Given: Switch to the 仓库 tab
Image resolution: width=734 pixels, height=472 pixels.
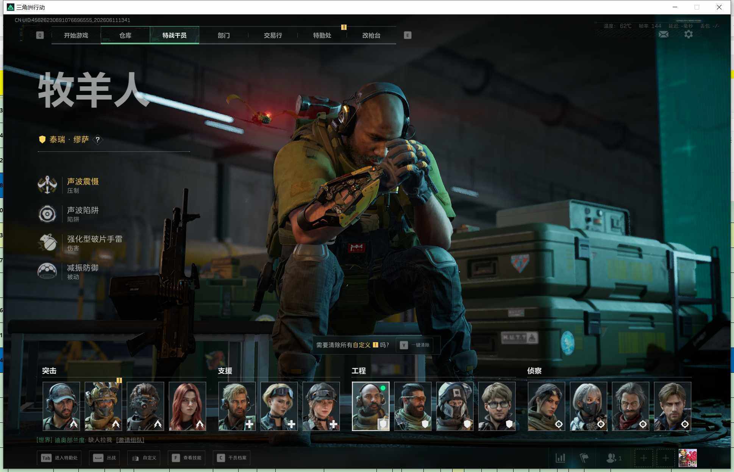Looking at the screenshot, I should 125,35.
